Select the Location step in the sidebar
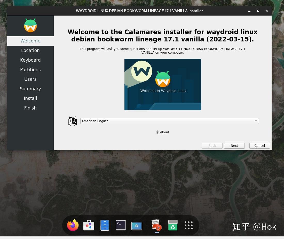Viewport: 284px width, 239px height. tap(30, 50)
